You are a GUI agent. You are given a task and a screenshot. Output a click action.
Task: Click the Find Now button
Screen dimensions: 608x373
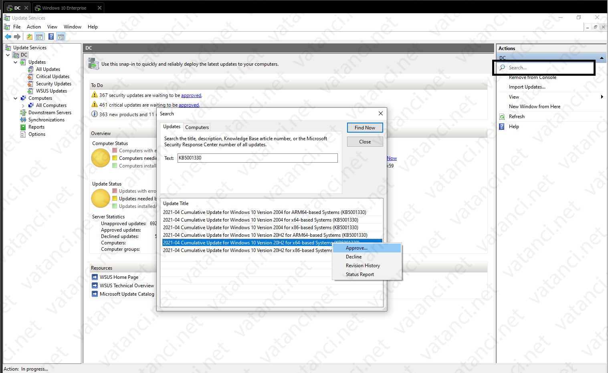[x=365, y=127]
